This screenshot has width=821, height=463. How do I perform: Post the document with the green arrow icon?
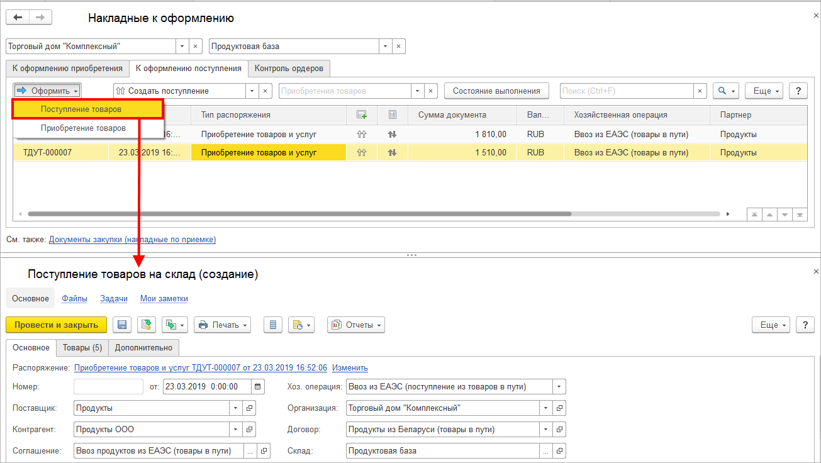click(x=147, y=325)
